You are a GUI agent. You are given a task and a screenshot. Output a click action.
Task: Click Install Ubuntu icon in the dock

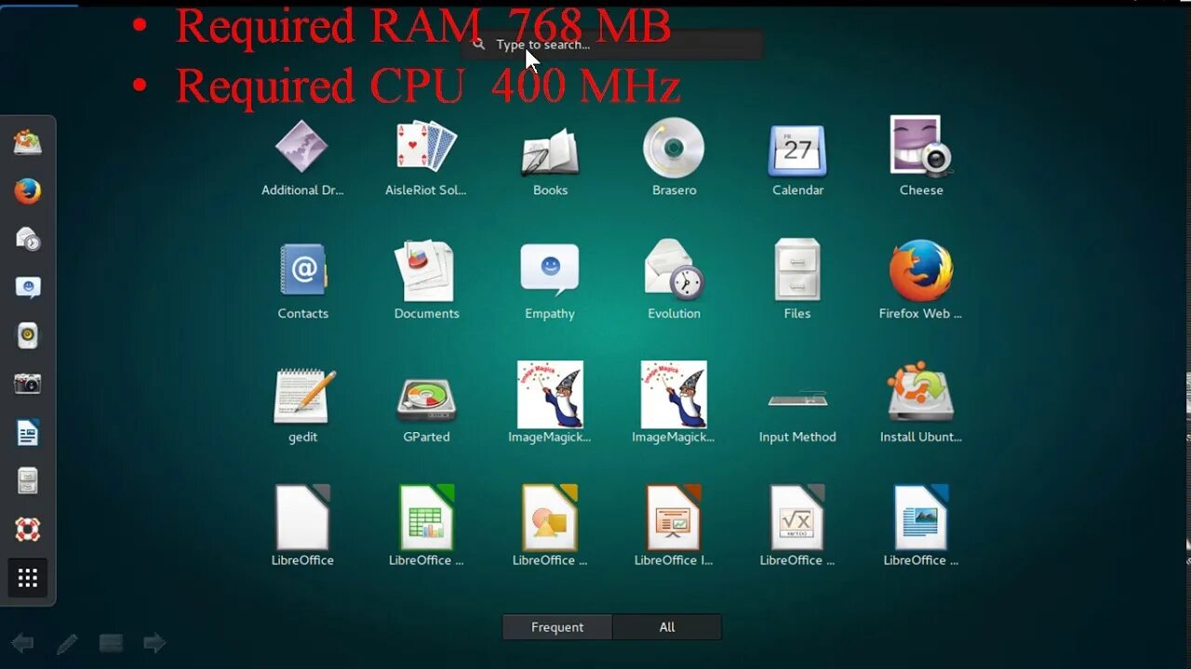(x=28, y=142)
